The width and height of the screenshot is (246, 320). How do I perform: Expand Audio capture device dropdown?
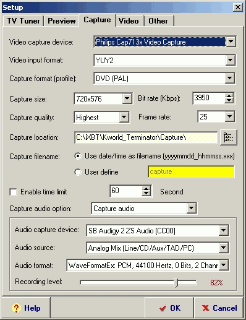click(223, 230)
